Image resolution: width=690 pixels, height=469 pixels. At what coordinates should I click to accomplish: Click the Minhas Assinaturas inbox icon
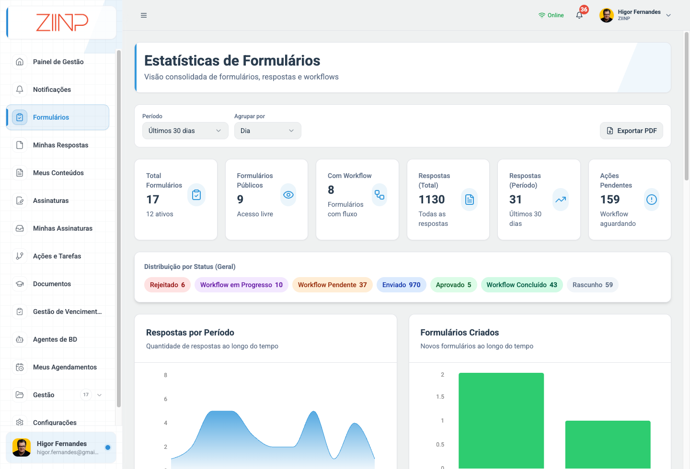pos(20,228)
